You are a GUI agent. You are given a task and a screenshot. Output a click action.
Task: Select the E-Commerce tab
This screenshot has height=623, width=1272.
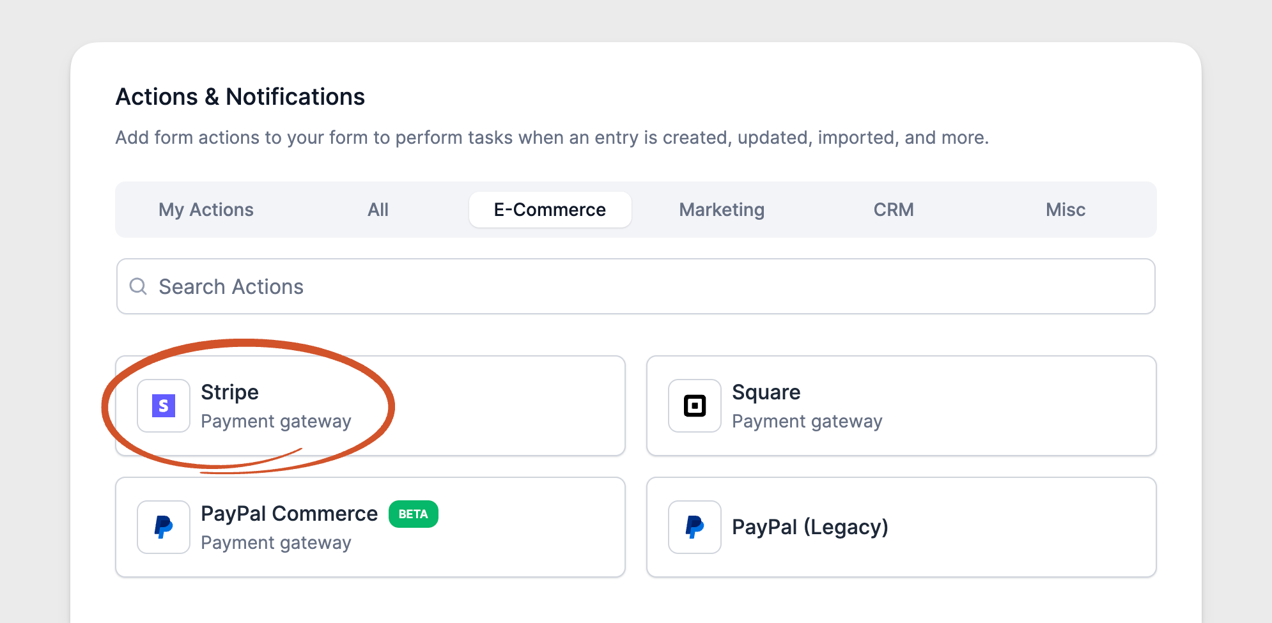click(550, 210)
